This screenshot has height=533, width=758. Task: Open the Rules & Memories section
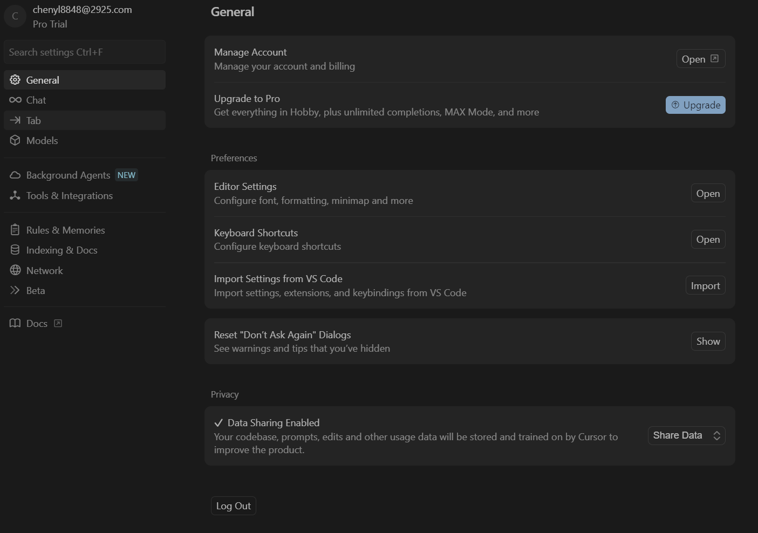65,230
